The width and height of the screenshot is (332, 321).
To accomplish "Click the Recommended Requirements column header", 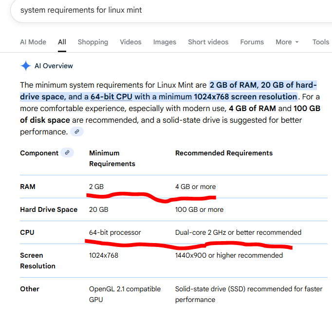I will (223, 153).
